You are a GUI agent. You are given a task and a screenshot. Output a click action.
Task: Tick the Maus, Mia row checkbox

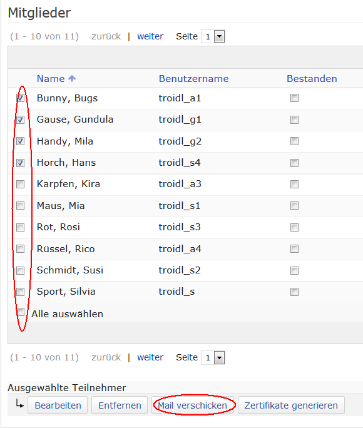point(21,205)
